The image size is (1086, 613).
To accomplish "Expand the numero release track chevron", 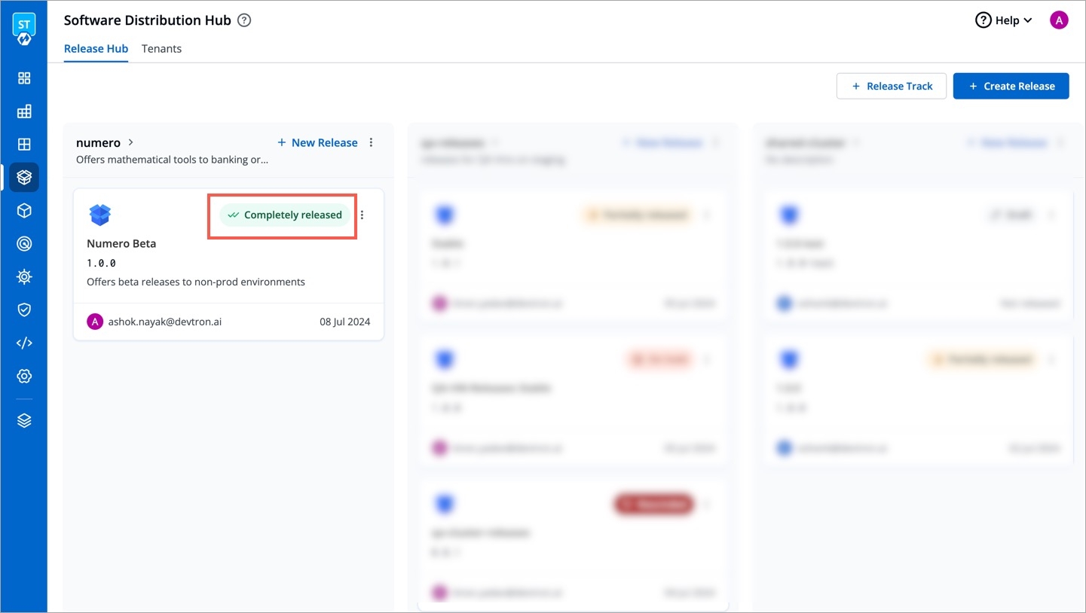I will [131, 142].
